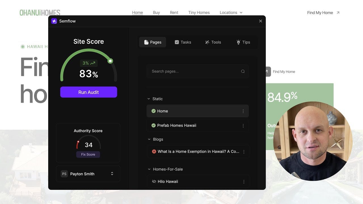Image resolution: width=363 pixels, height=204 pixels.
Task: Click the presenter webcam video circle
Action: click(313, 141)
